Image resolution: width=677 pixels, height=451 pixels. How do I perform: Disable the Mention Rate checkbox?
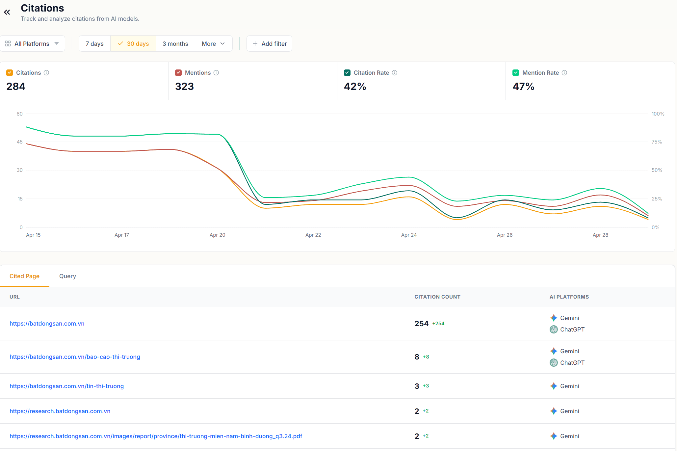coord(516,73)
